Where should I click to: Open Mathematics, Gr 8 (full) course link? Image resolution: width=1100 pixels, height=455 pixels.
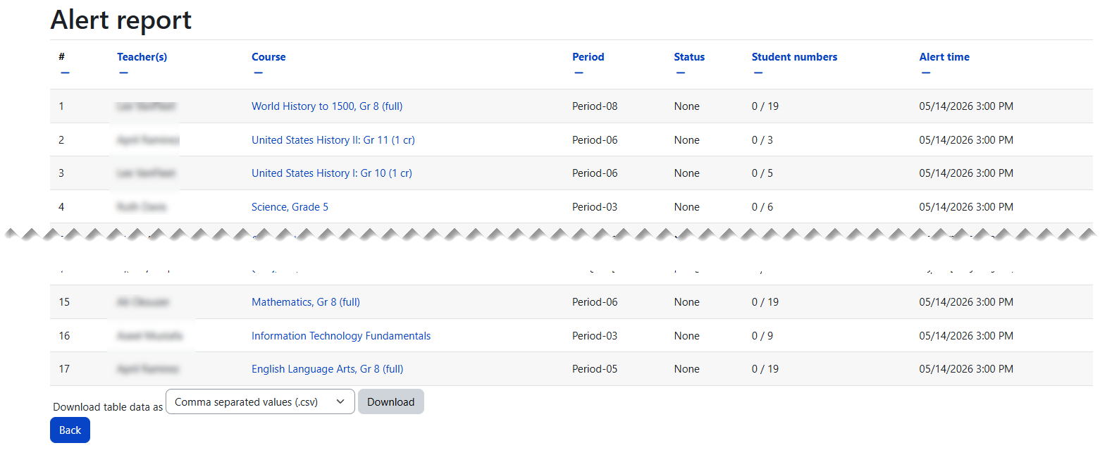tap(306, 302)
